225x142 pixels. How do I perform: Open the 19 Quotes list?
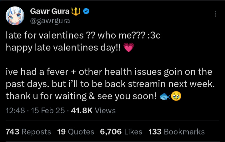click(76, 132)
